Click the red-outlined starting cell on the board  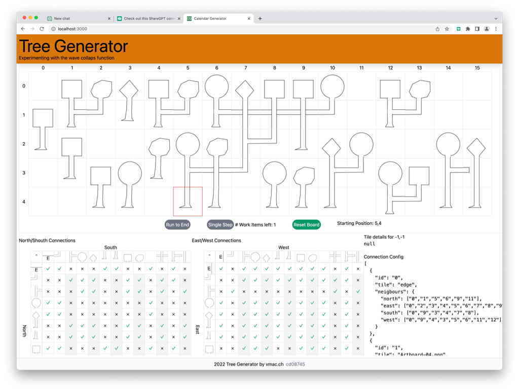(x=187, y=201)
